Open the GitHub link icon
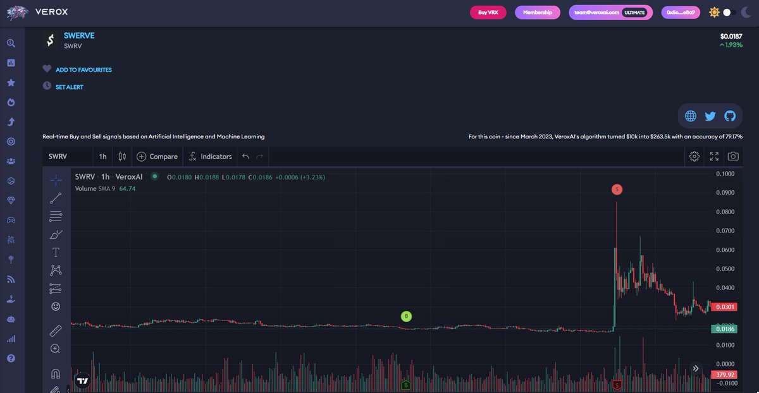The height and width of the screenshot is (393, 759). pos(730,116)
